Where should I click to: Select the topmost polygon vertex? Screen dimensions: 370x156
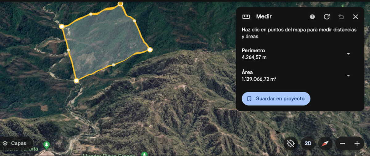point(121,3)
